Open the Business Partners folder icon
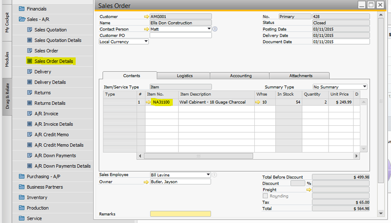This screenshot has height=223, width=391. (22, 187)
